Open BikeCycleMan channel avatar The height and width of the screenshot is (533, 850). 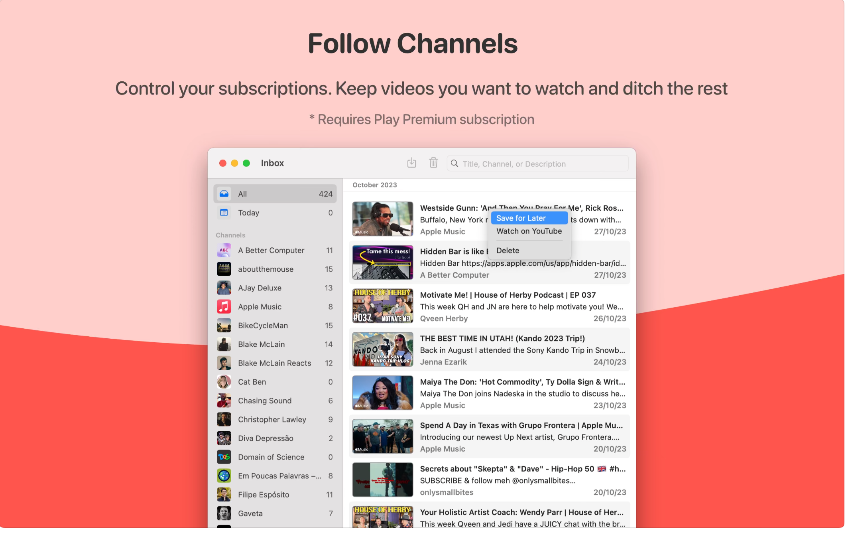(x=224, y=326)
